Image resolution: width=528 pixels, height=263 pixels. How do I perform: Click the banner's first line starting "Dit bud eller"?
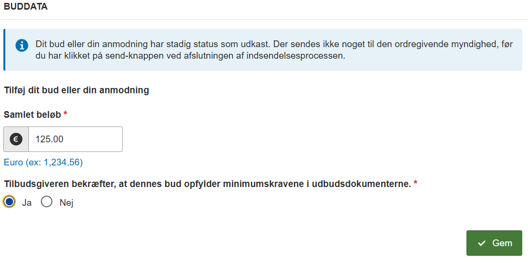click(x=275, y=45)
